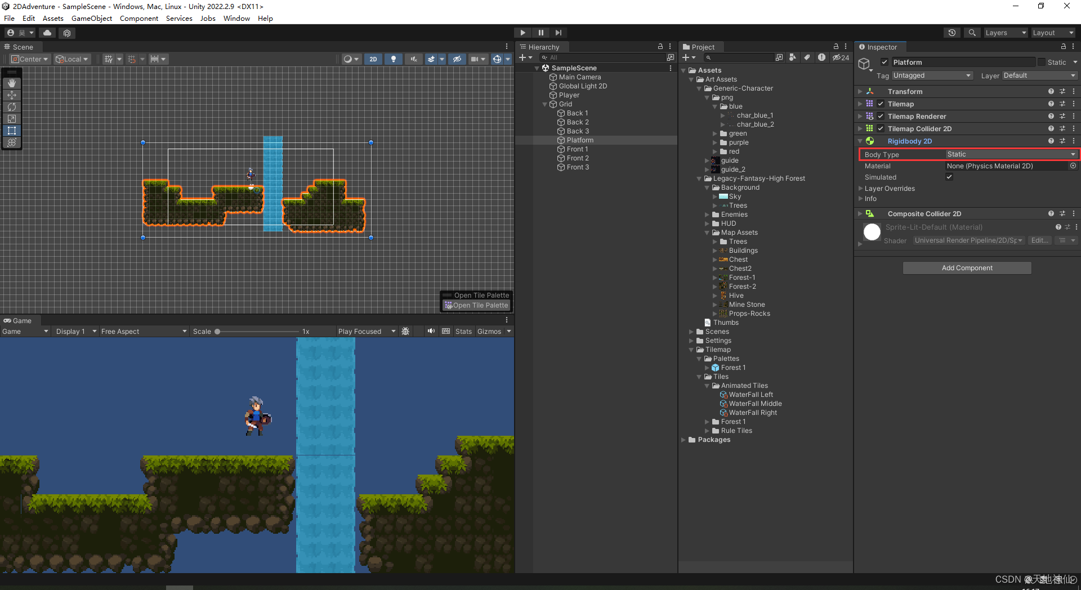Toggle Tilemap Renderer enabled checkbox

[881, 117]
